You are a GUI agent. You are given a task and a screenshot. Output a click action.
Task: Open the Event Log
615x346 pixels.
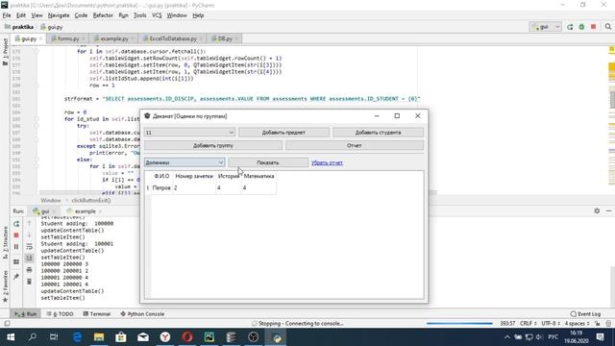tap(585, 314)
